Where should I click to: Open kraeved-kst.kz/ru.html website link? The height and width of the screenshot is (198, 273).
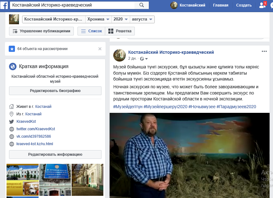35,144
